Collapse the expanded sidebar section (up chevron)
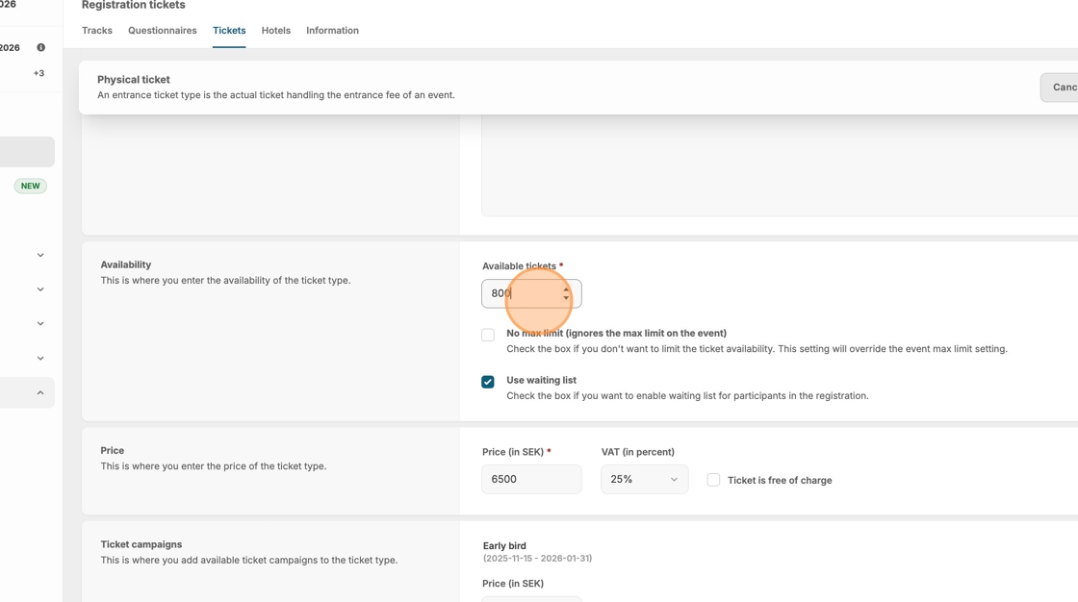 point(40,392)
